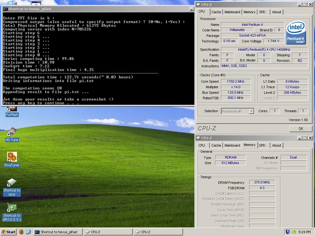315x236 pixels.
Task: Launch Internet Explorer from the quick launch
Action: click(x=28, y=232)
